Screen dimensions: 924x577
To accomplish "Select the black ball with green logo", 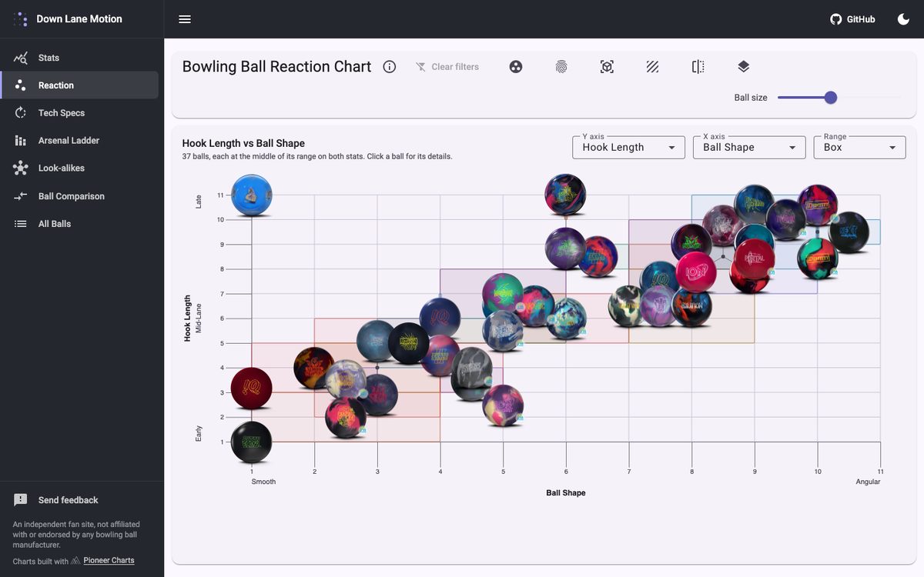I will [252, 442].
